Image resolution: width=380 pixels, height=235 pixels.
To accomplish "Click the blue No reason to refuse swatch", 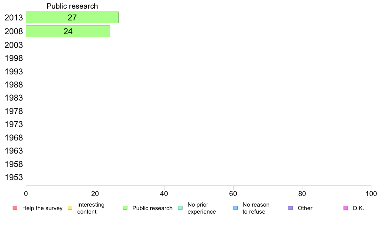I will click(x=235, y=208).
